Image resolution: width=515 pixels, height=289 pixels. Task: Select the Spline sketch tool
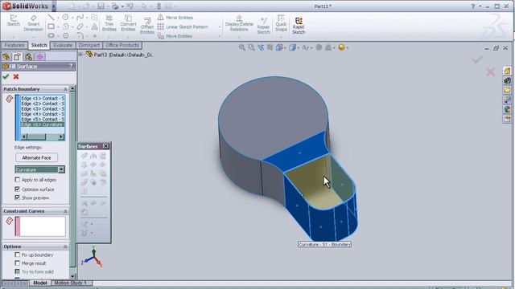pyautogui.click(x=80, y=18)
